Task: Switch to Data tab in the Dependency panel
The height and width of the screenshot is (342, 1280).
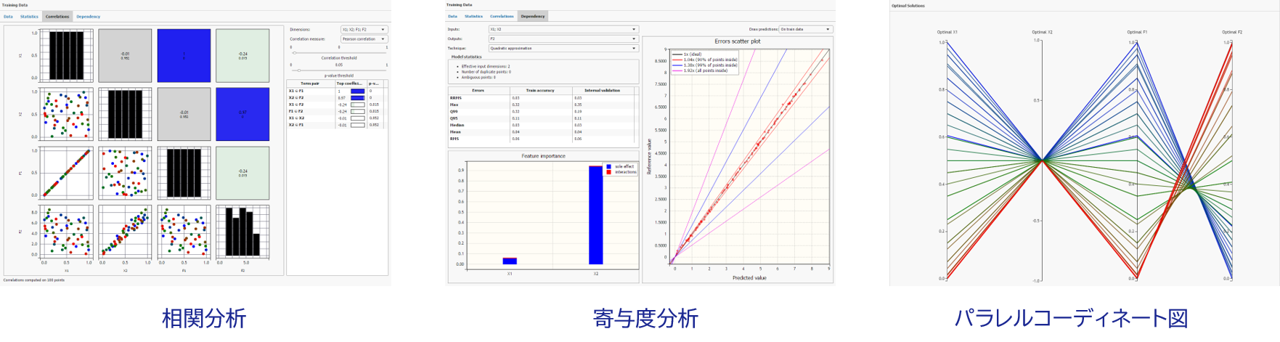Action: [x=452, y=16]
